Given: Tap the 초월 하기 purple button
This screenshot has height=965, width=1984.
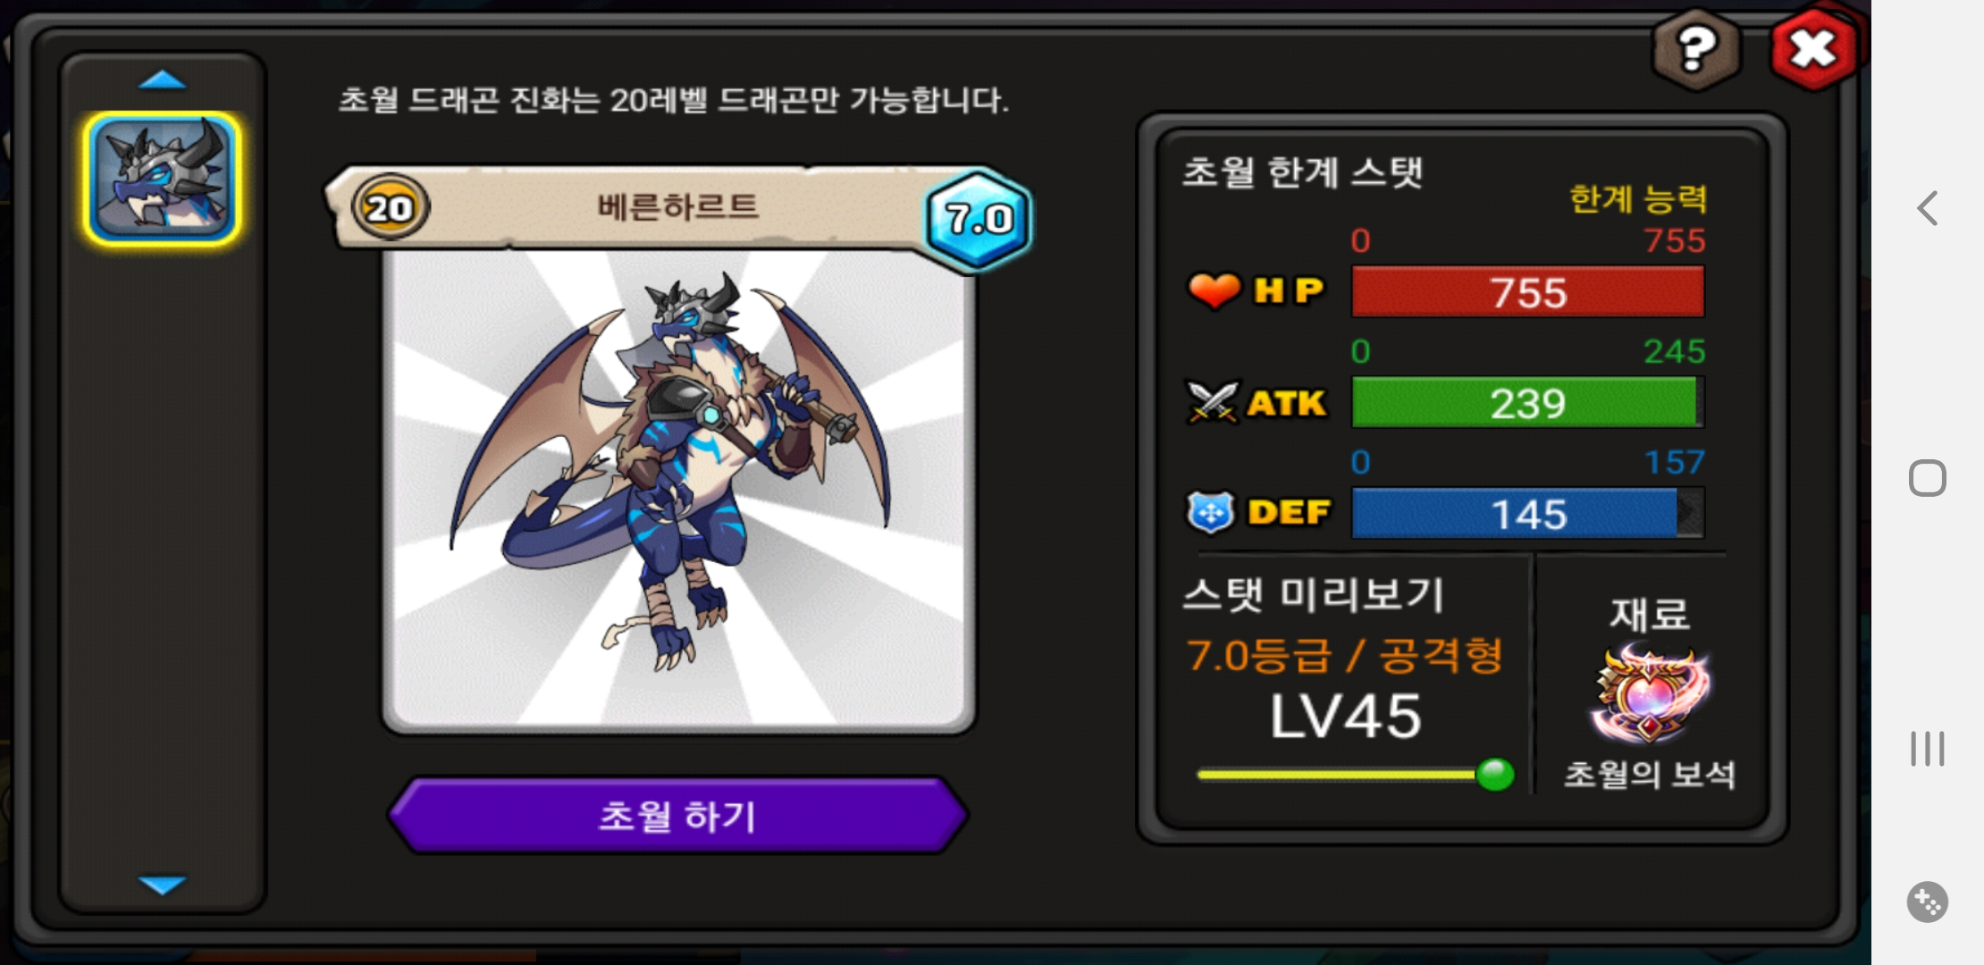Looking at the screenshot, I should [x=678, y=815].
